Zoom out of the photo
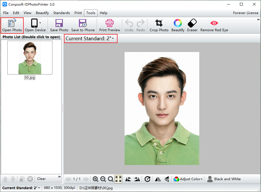 tap(103, 179)
